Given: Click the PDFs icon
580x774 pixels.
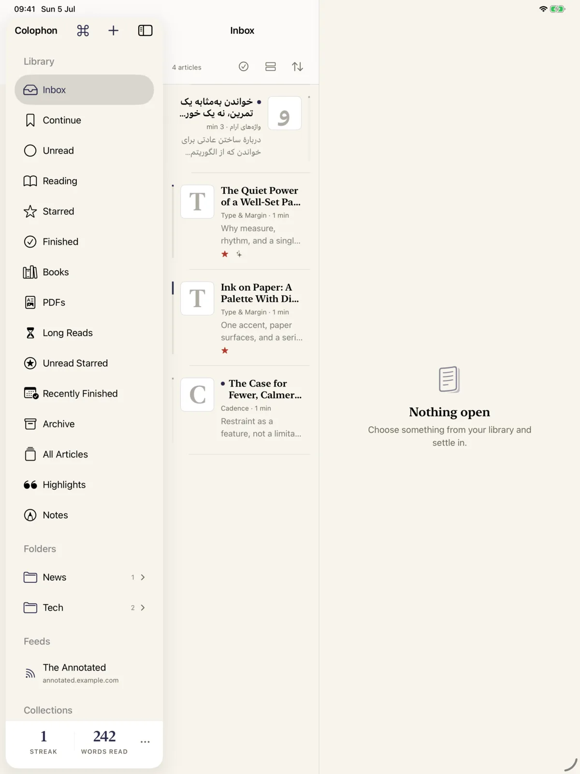Looking at the screenshot, I should 30,303.
